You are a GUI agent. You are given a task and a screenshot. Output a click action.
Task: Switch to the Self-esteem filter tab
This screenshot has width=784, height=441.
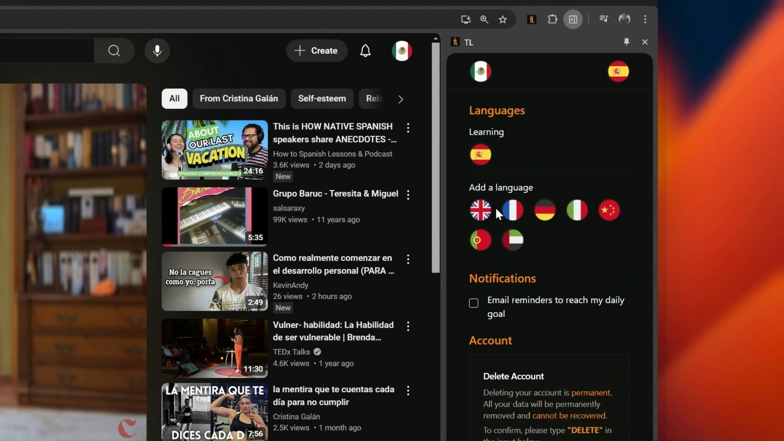coord(322,98)
